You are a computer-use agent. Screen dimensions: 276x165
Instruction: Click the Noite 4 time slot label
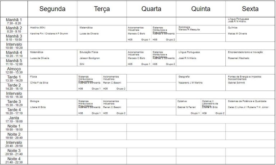14,160
